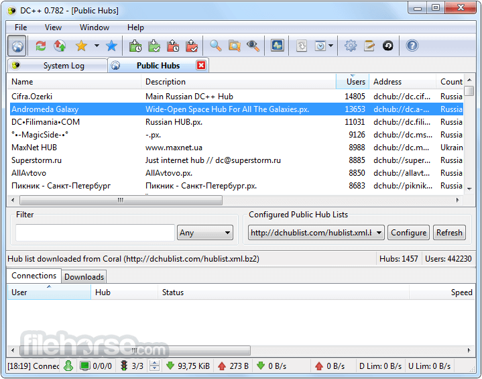This screenshot has width=482, height=379.
Task: Open the Window menu
Action: [x=95, y=28]
